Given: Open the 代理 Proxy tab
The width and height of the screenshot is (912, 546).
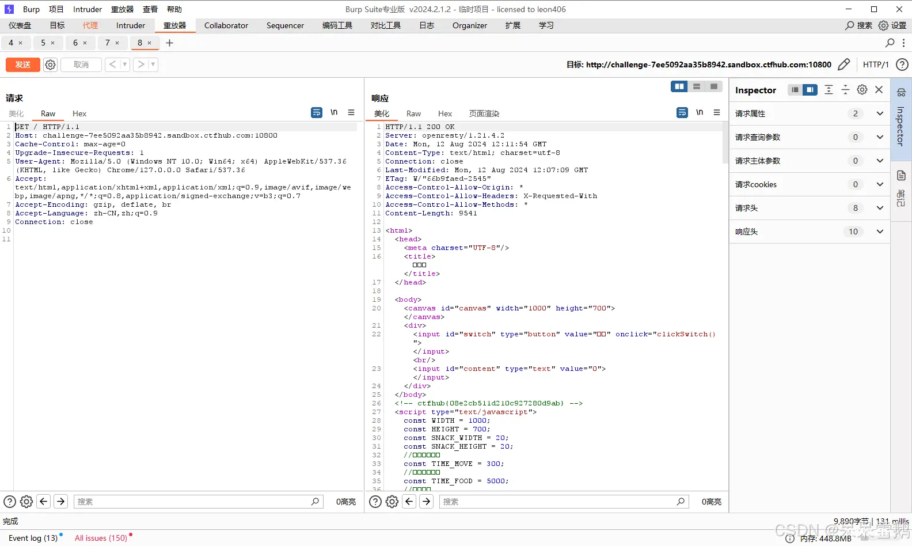Looking at the screenshot, I should 90,25.
